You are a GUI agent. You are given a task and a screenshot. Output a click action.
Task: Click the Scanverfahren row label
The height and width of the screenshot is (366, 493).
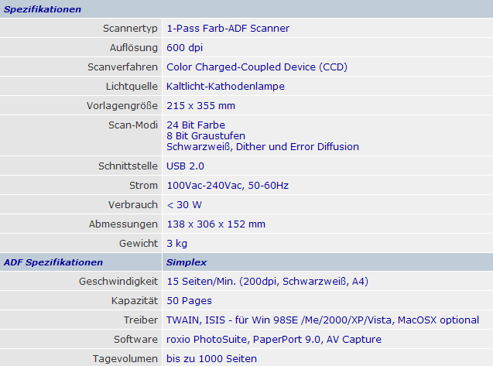123,67
